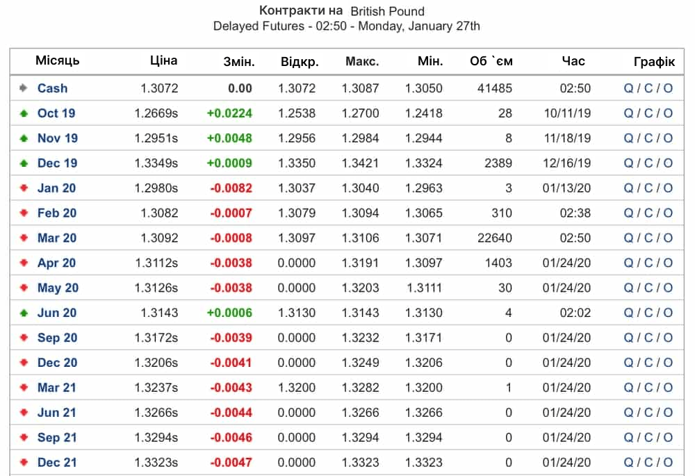Click the green up arrow beside Dec 19
Screen dimensions: 695x476
pos(24,163)
